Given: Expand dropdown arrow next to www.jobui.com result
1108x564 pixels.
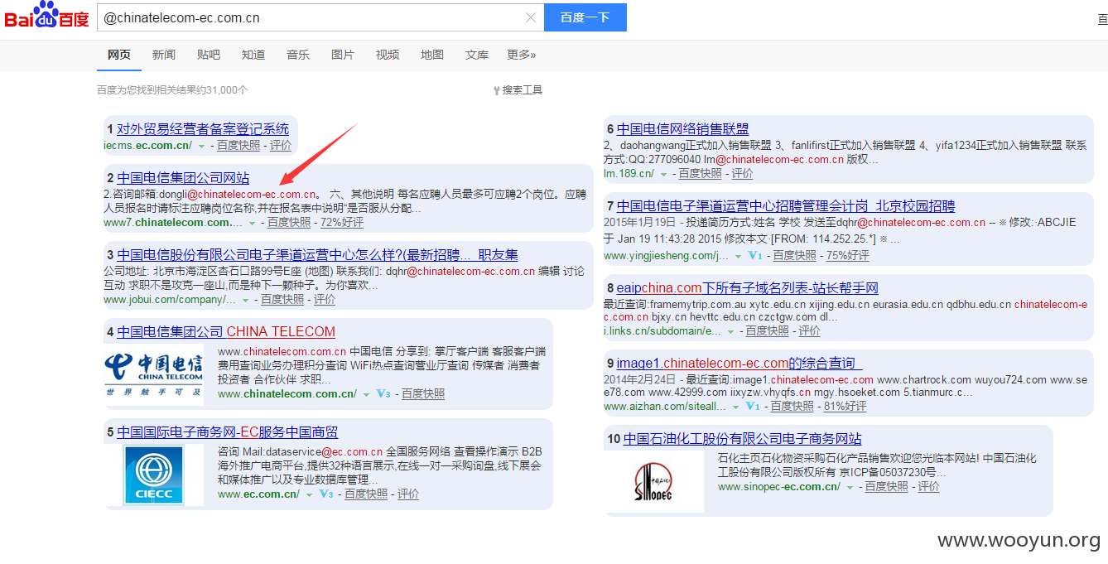Looking at the screenshot, I should 244,300.
